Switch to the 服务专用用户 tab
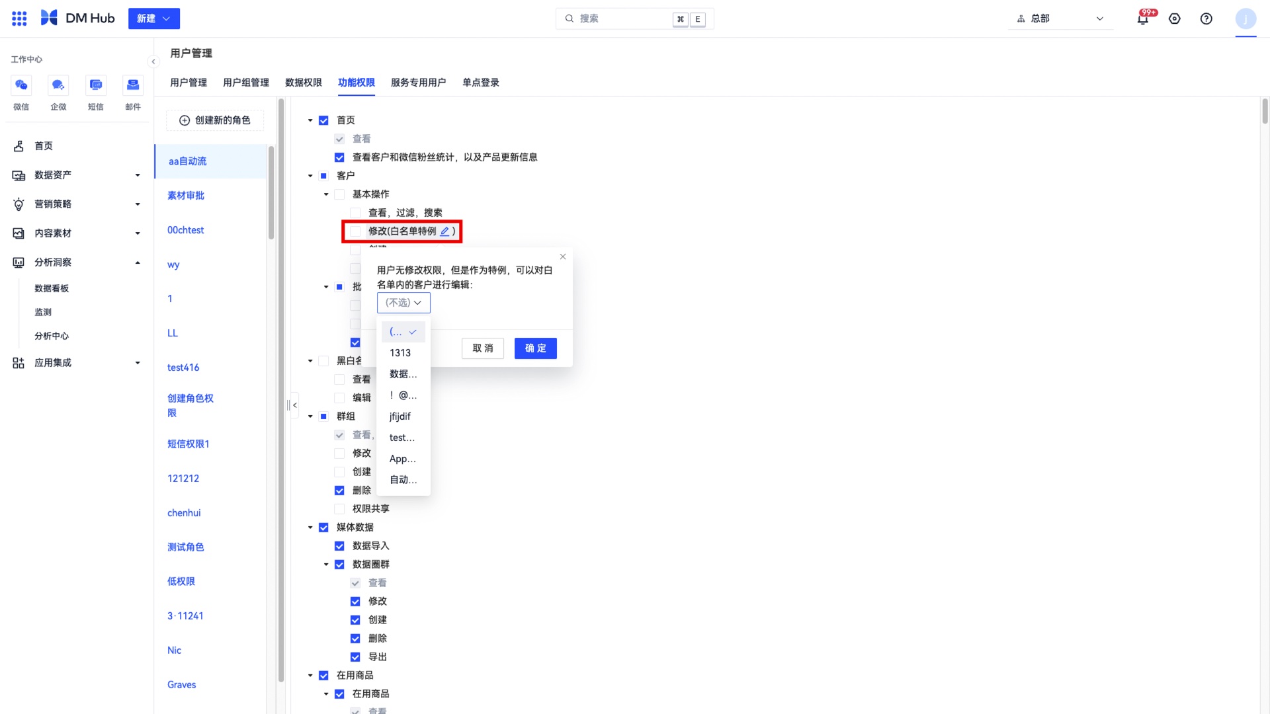The image size is (1270, 714). (419, 83)
